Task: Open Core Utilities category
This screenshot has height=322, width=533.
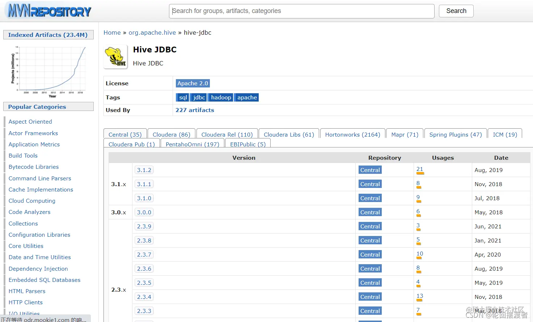Action: click(x=26, y=246)
